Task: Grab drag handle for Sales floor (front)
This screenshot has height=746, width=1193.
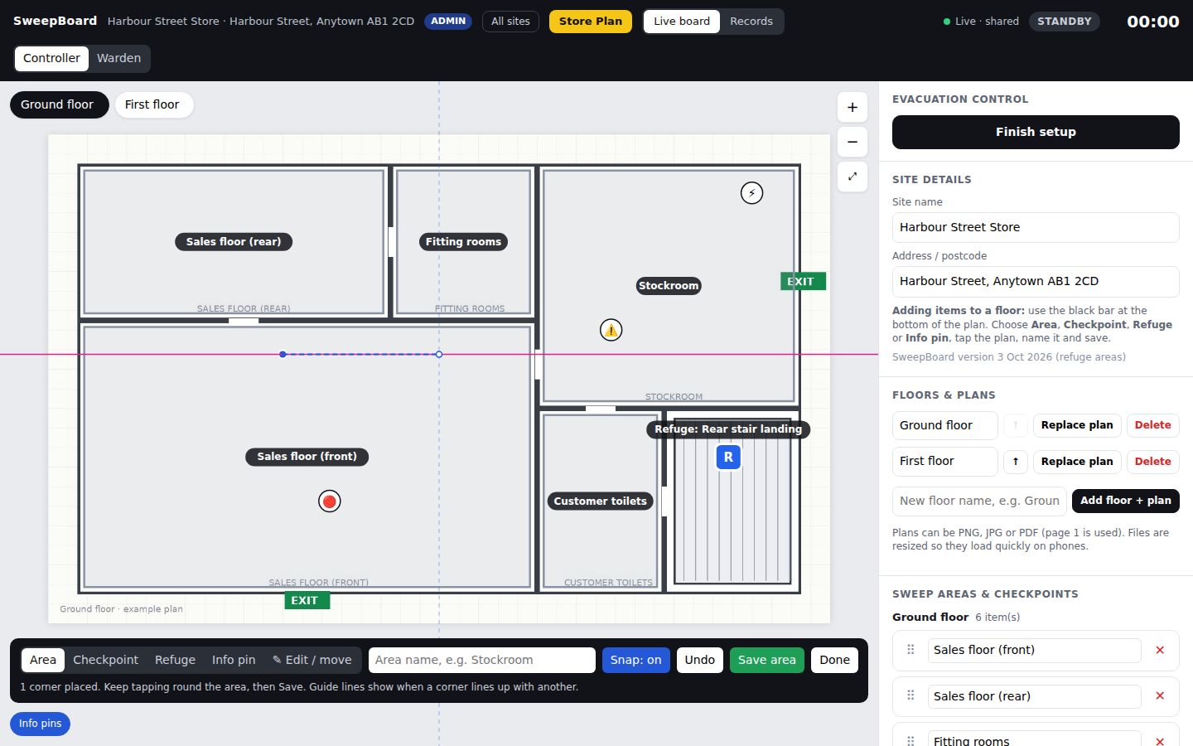Action: [910, 650]
